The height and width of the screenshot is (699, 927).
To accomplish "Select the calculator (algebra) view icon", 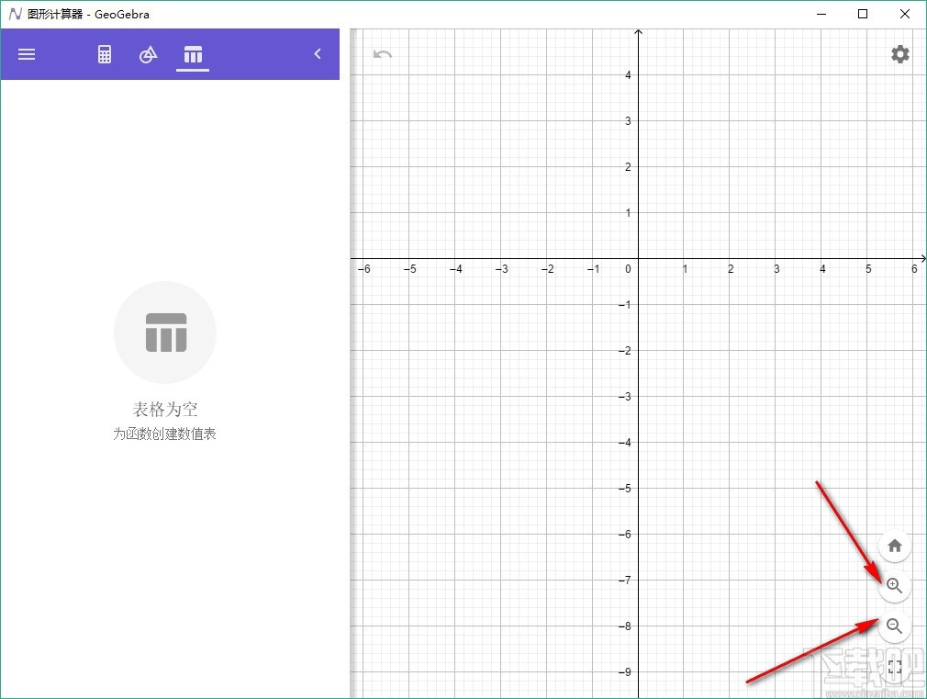I will (x=104, y=54).
